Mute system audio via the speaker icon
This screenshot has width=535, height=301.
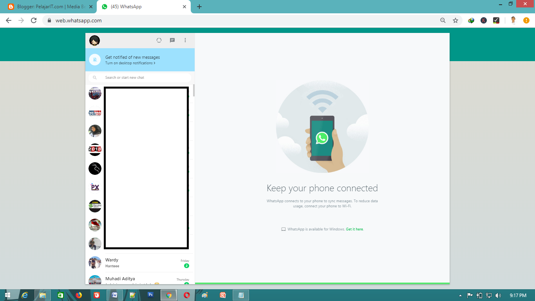[498, 295]
